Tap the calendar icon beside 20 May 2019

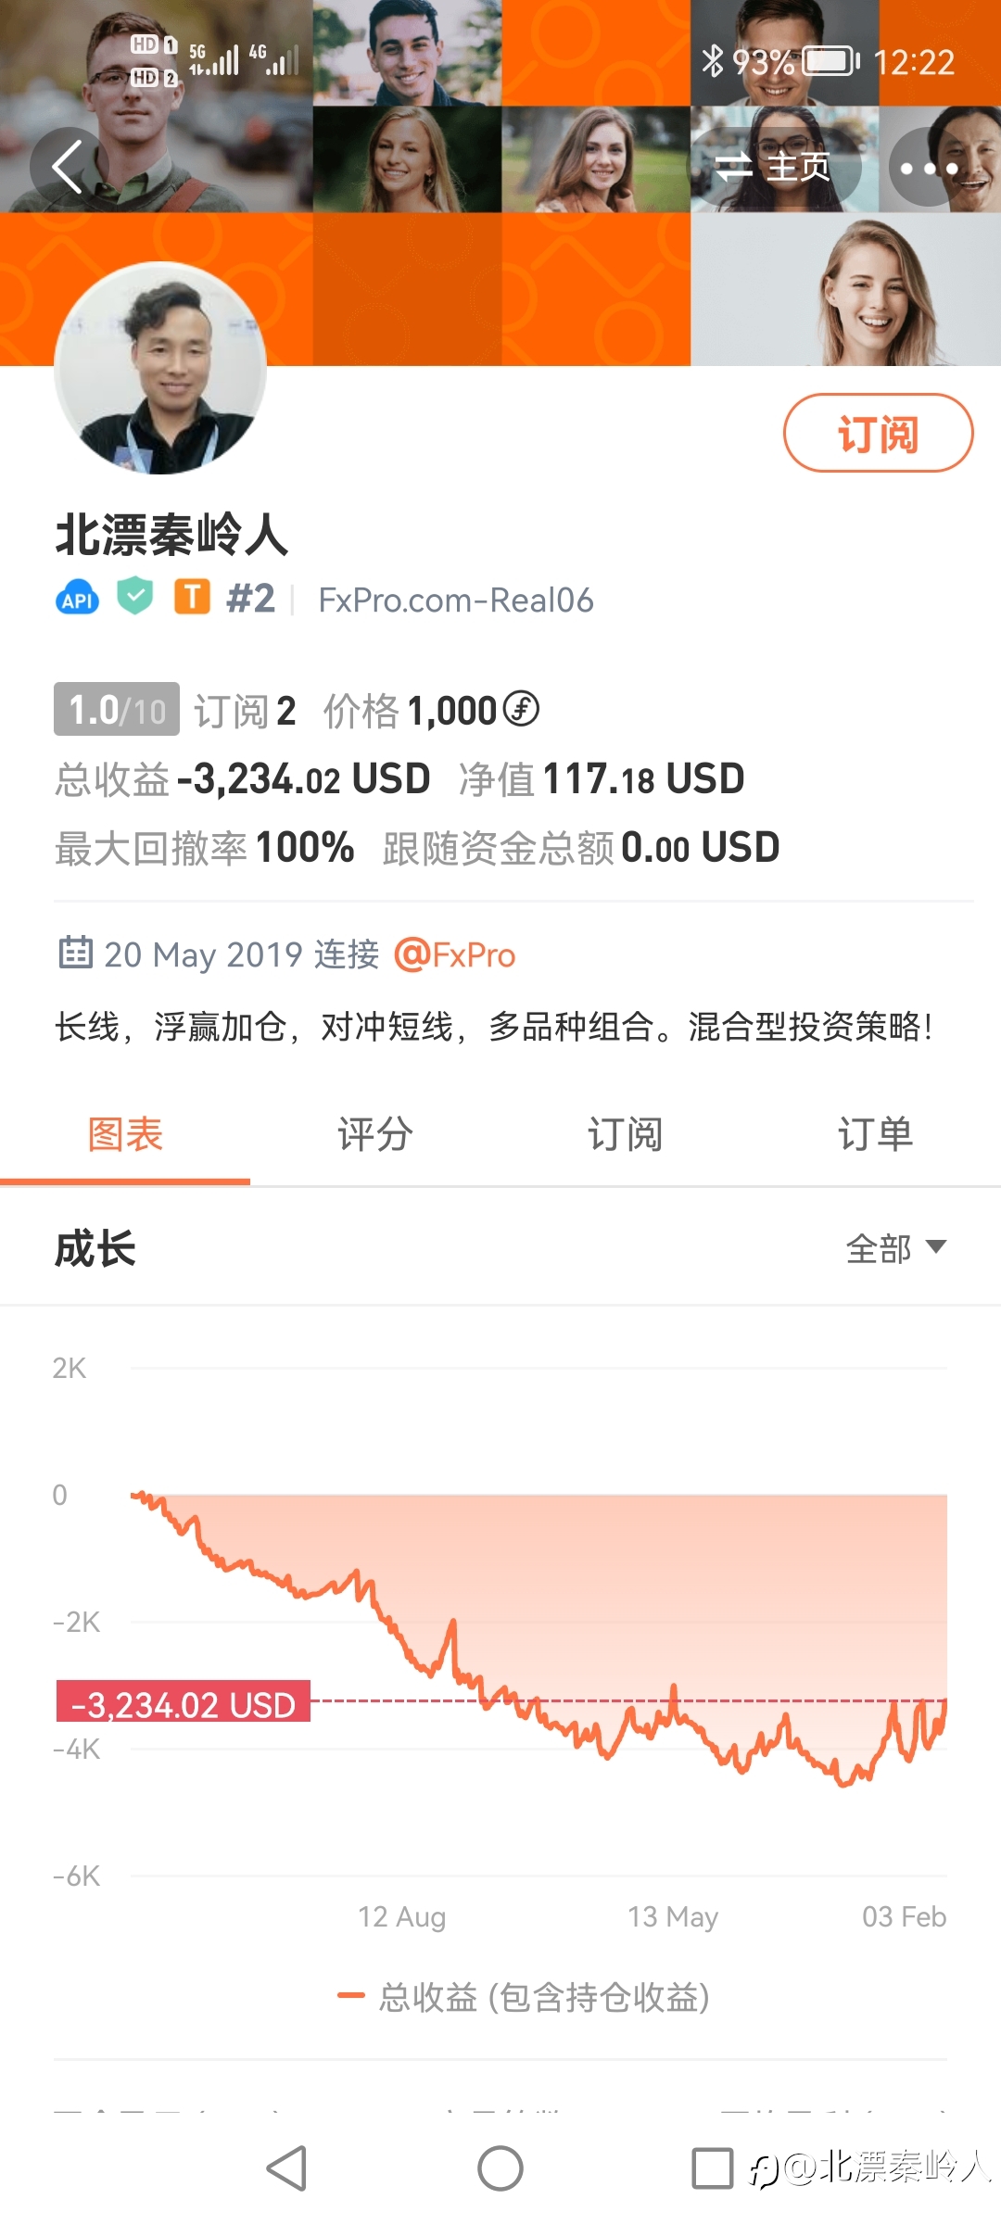coord(76,953)
